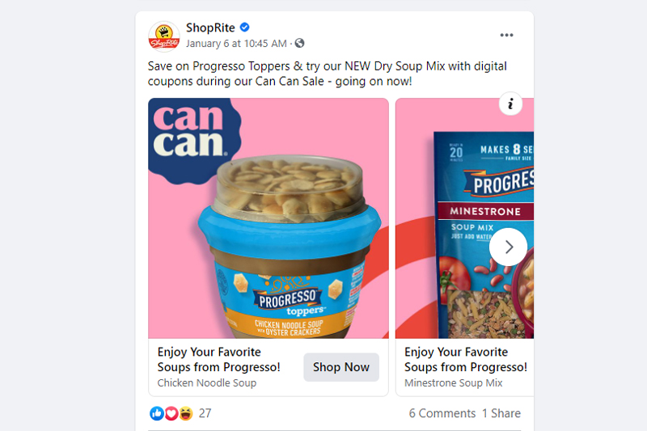Click the blue Like reaction icon
Screen dimensions: 647x431
pyautogui.click(x=157, y=413)
